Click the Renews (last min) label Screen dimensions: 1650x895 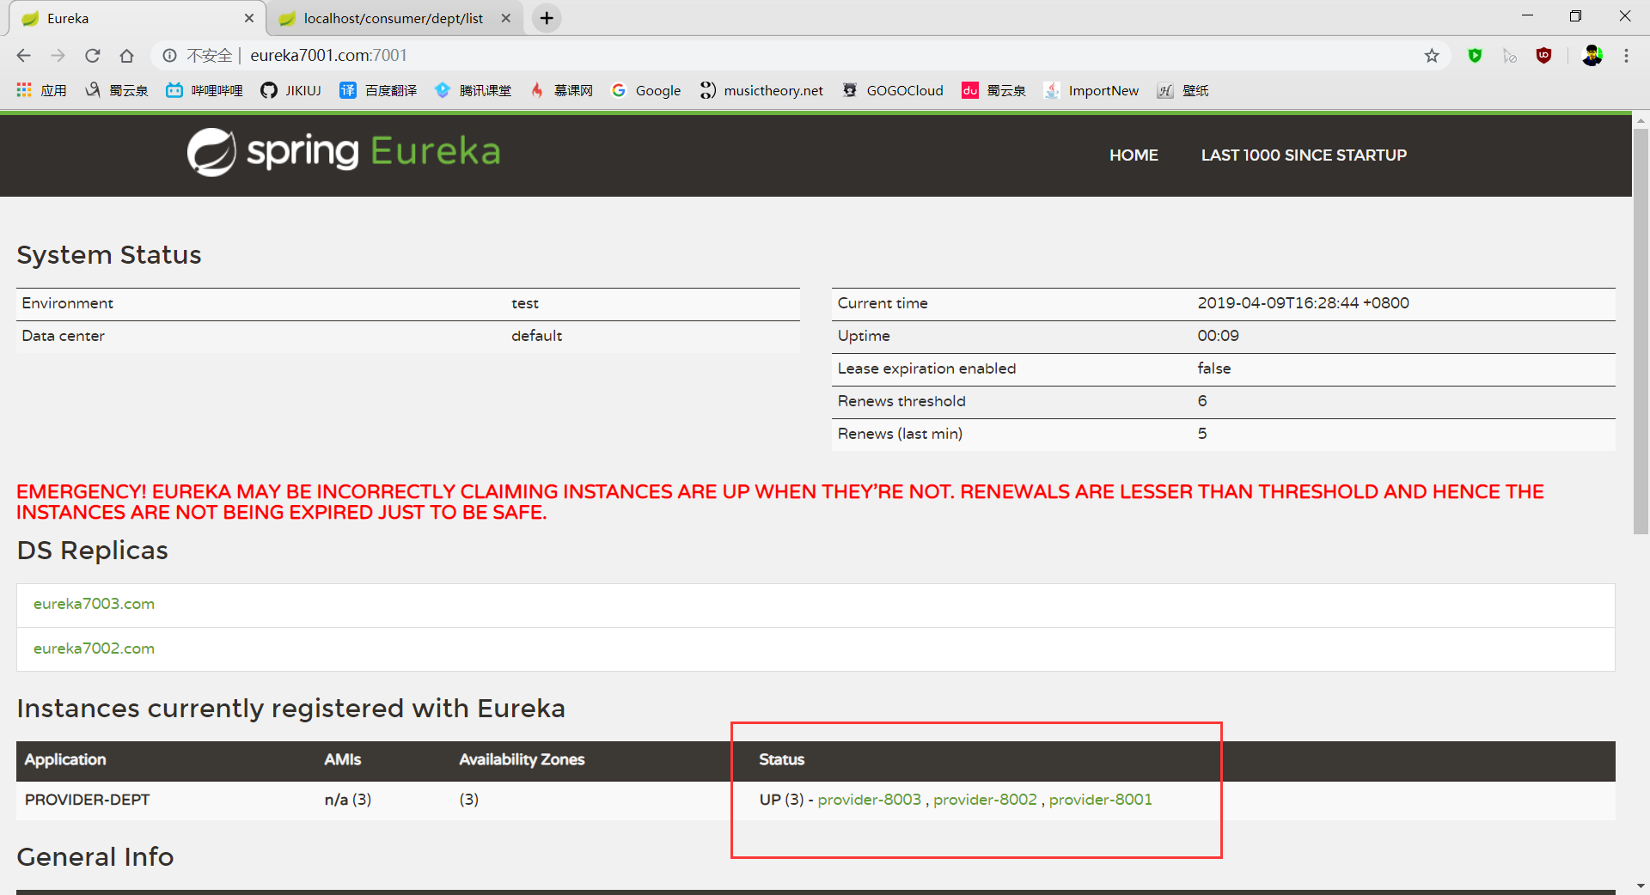pos(900,434)
